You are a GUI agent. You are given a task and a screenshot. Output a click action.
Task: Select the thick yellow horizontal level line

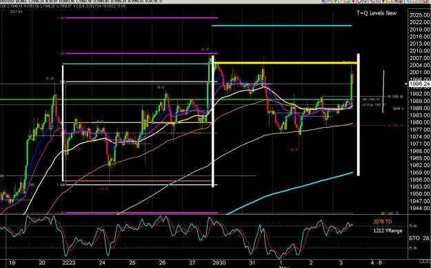286,63
